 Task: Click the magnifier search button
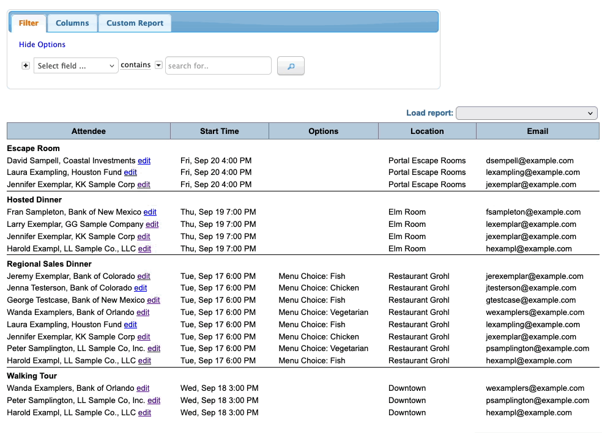[291, 66]
